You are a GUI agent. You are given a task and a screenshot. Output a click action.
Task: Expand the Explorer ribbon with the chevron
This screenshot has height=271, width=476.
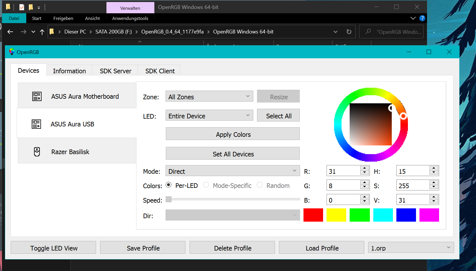(x=413, y=18)
